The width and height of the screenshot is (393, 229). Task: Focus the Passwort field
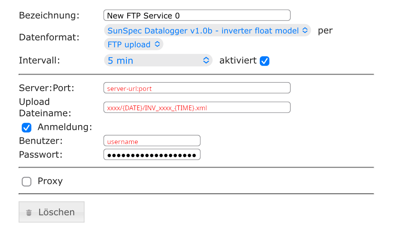click(152, 155)
